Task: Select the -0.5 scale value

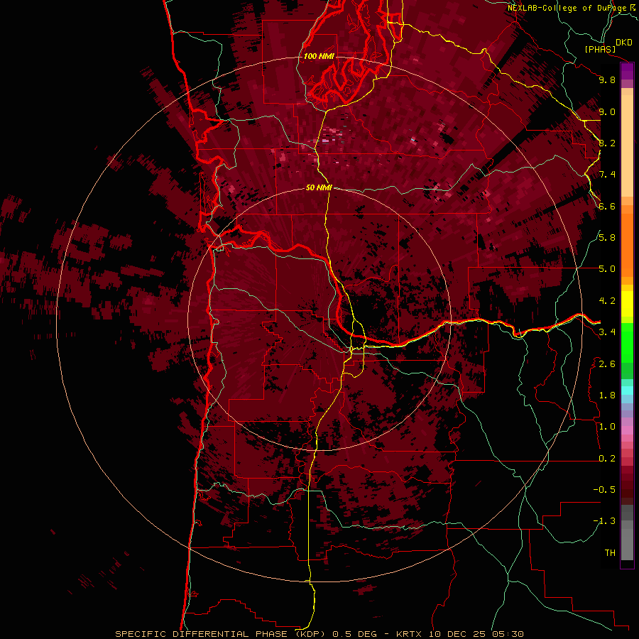Action: (x=604, y=490)
